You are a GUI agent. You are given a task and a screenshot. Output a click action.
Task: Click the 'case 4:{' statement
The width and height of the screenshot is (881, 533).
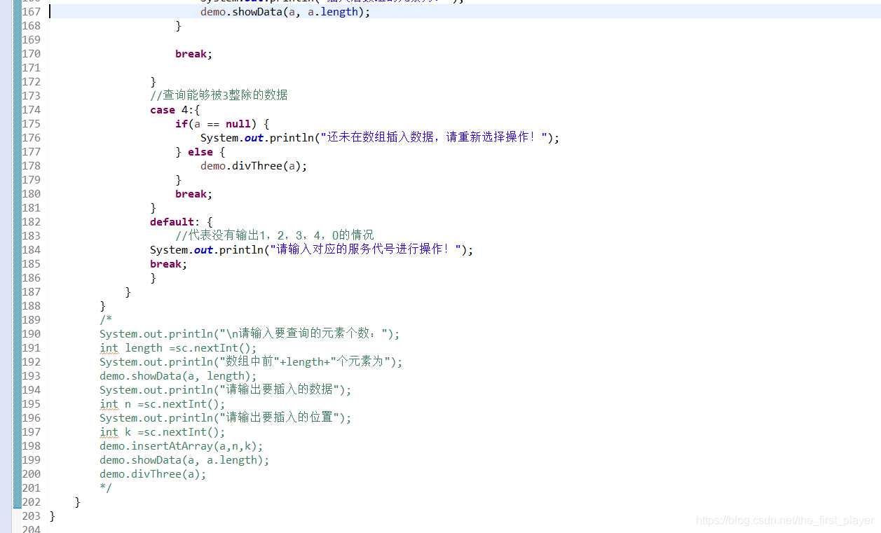click(175, 110)
